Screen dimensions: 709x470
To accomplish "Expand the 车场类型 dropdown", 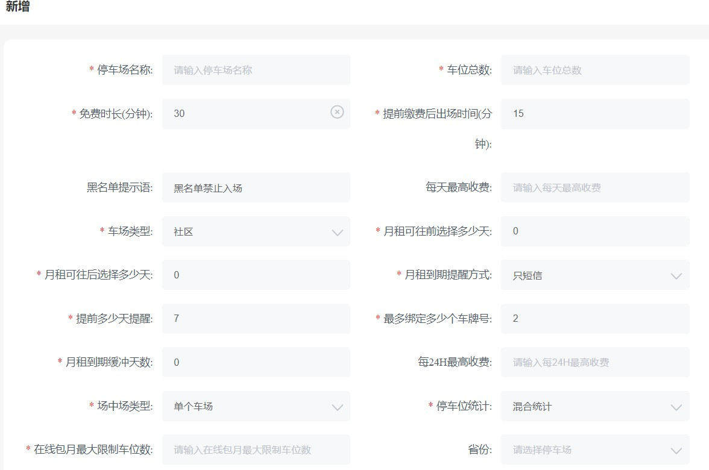I will [337, 232].
